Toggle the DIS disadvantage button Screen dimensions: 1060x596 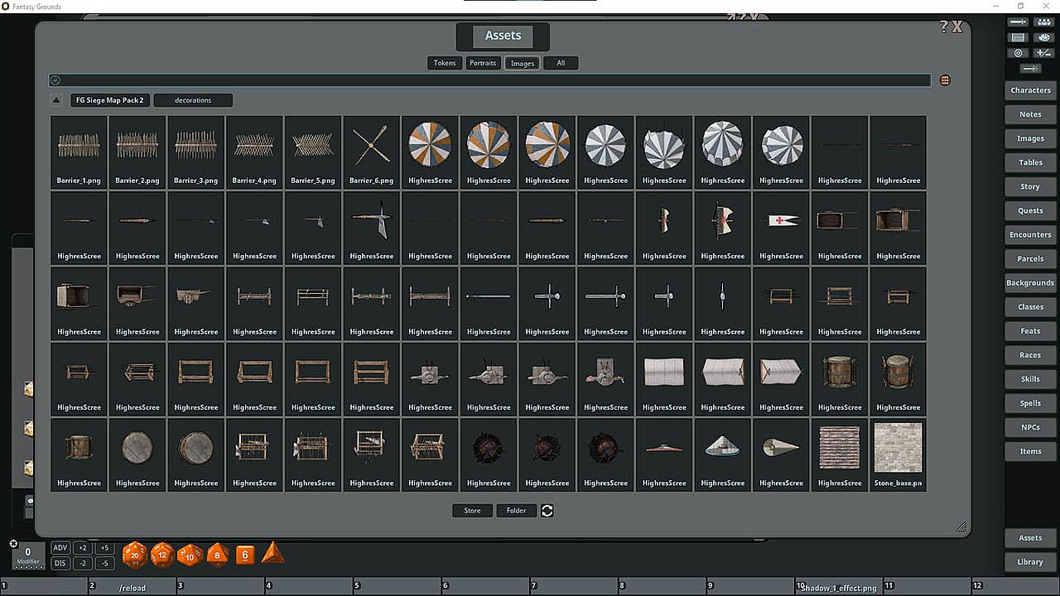tap(60, 563)
